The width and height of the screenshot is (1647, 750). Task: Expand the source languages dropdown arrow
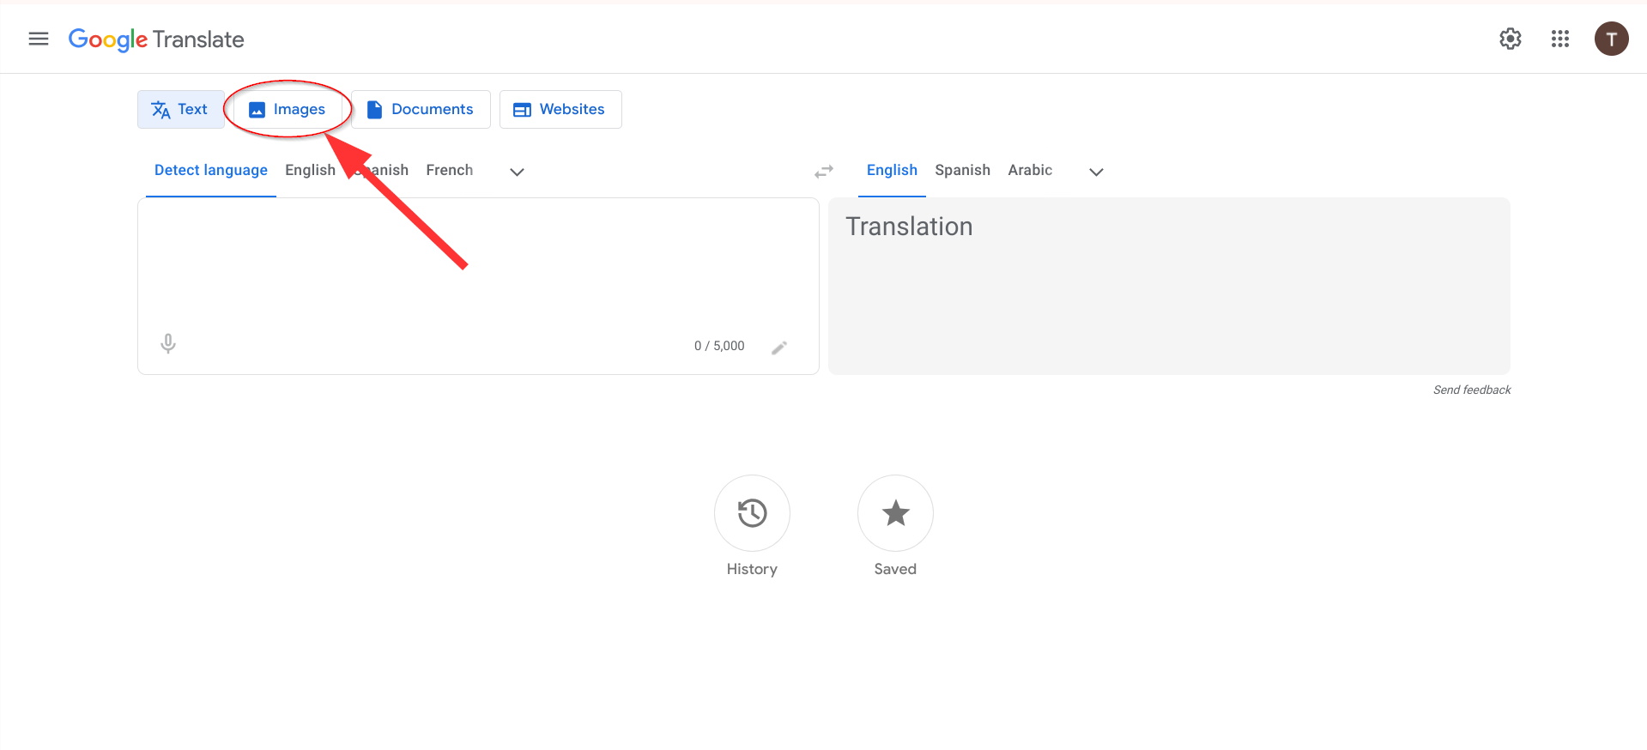pos(517,172)
